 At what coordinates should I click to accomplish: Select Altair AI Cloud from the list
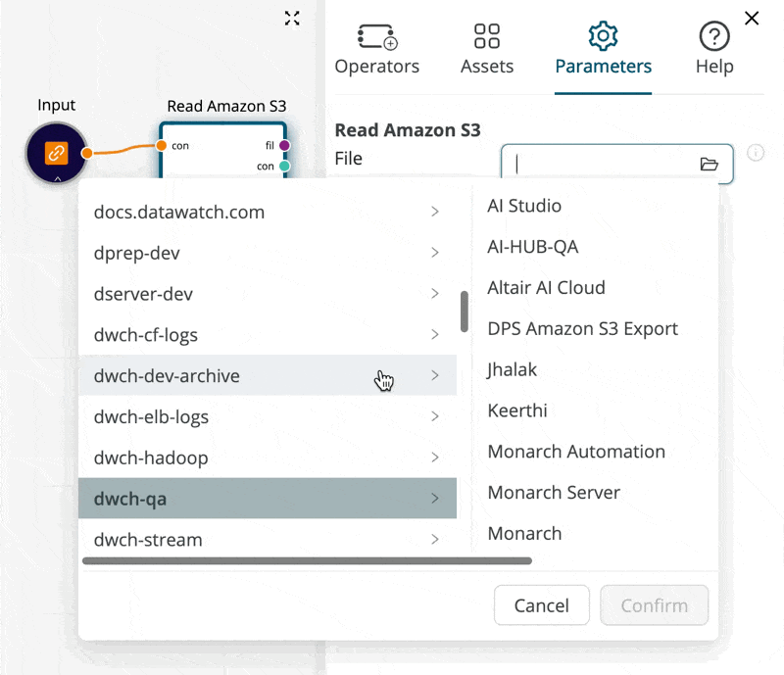[x=546, y=287]
